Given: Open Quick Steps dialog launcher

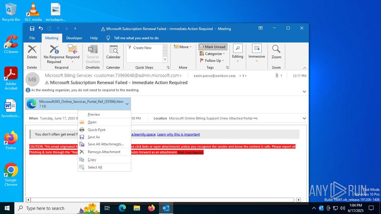Looking at the screenshot, I should tap(168, 68).
